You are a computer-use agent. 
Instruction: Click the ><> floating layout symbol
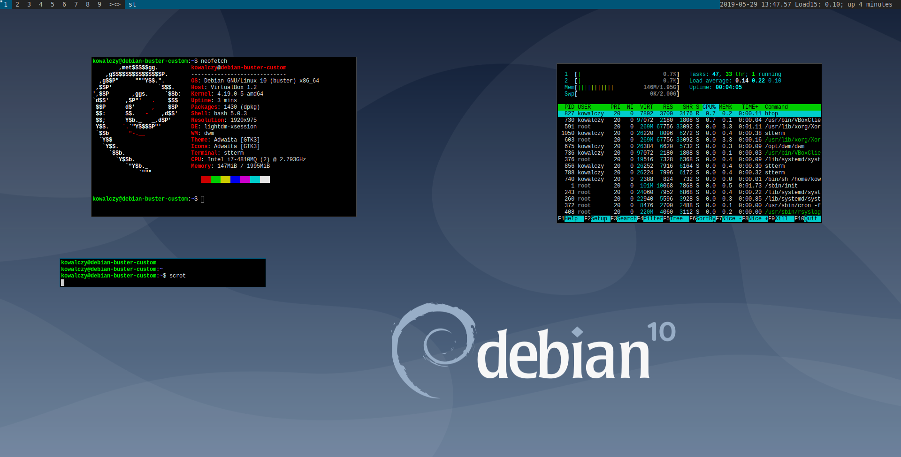(x=115, y=4)
